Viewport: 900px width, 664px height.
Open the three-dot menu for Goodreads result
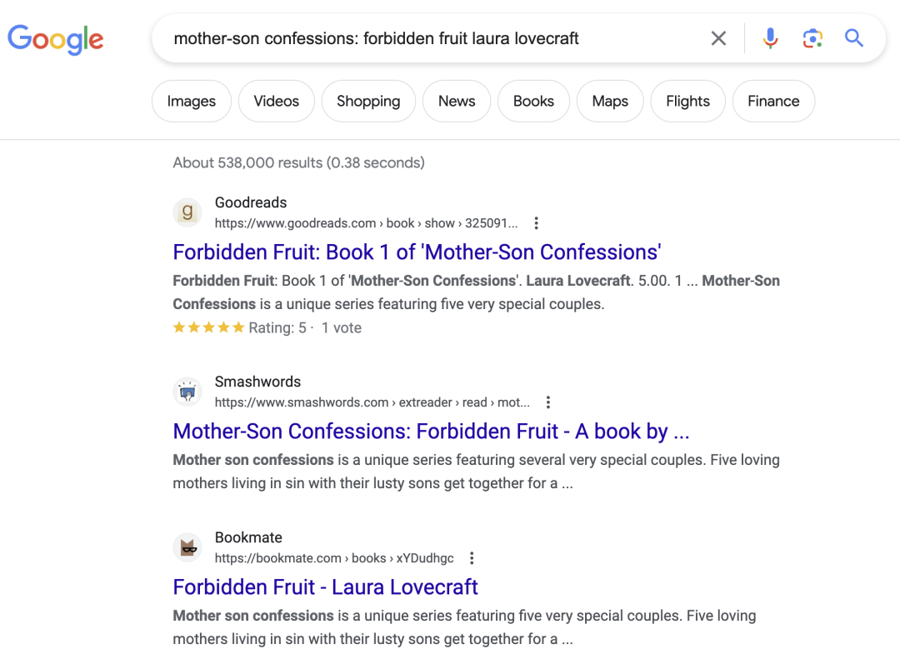coord(536,223)
